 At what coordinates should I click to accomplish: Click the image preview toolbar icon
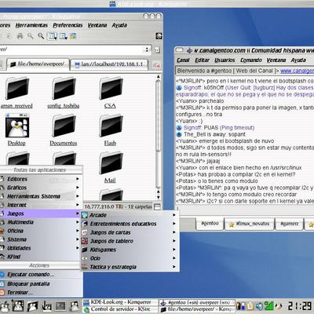pos(73,36)
